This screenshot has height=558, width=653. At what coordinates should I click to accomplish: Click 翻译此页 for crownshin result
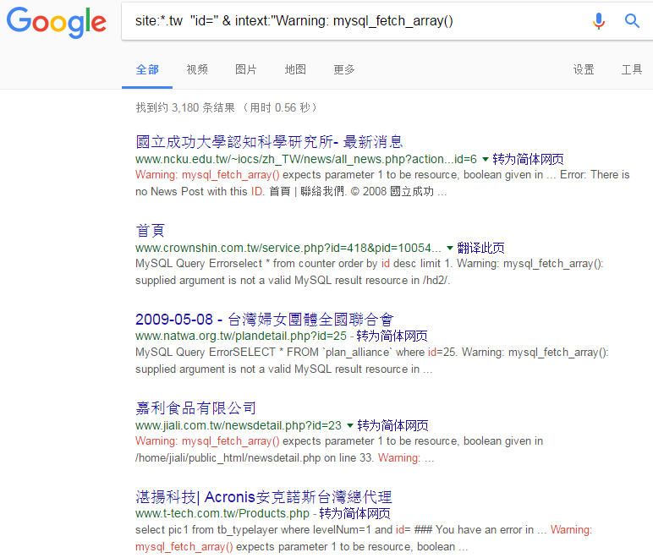coord(480,248)
